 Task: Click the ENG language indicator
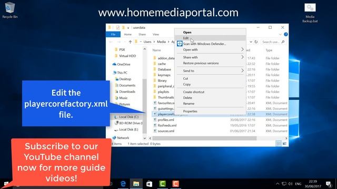click(298, 184)
